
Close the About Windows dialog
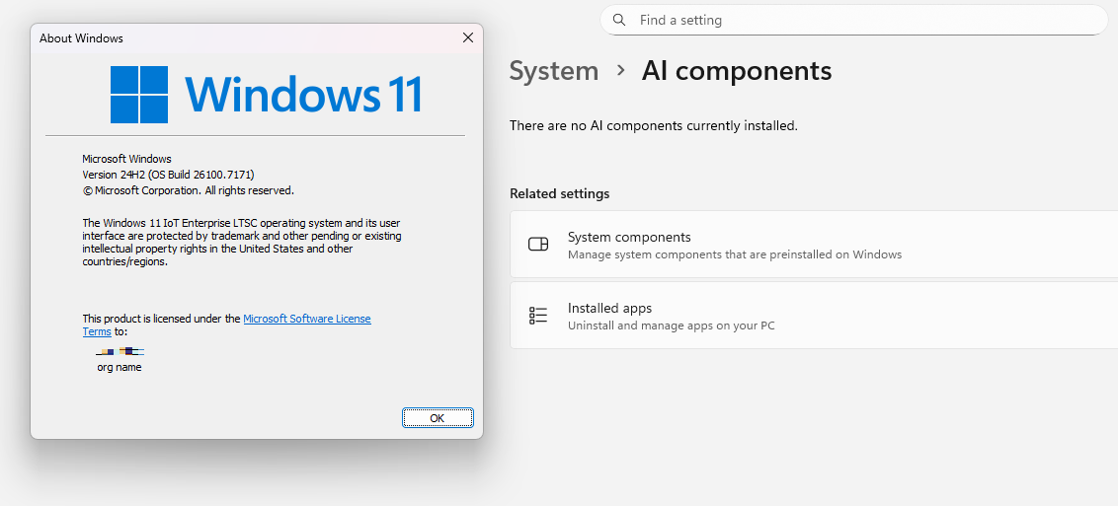(x=468, y=37)
